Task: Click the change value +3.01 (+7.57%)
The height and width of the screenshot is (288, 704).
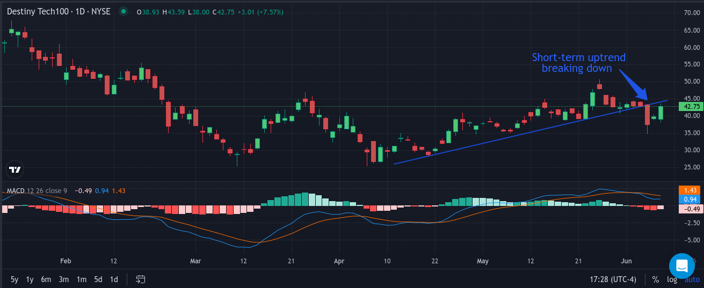Action: (x=262, y=12)
